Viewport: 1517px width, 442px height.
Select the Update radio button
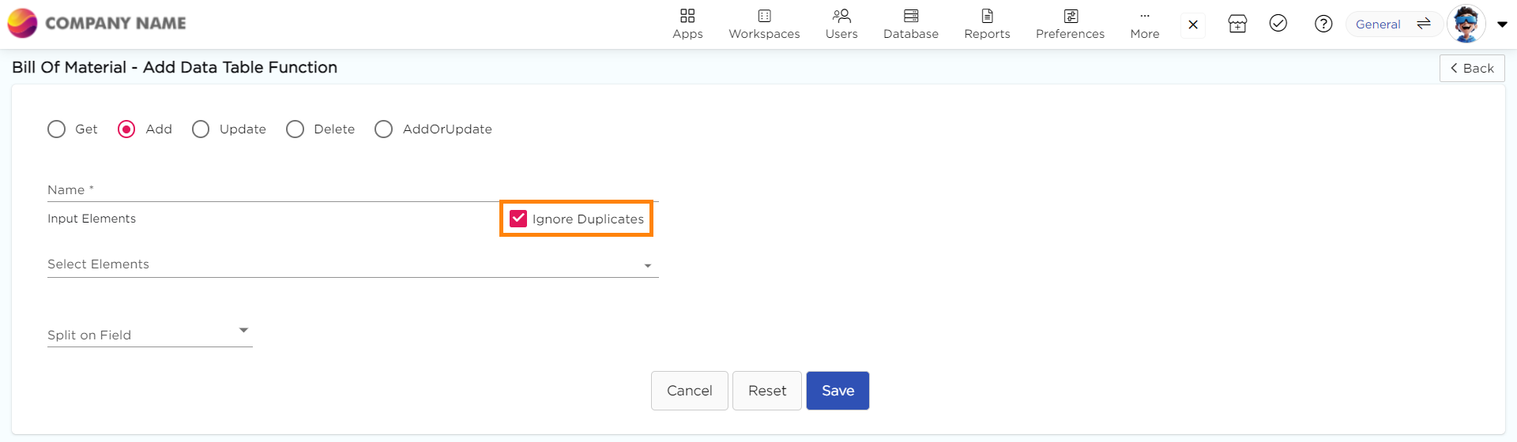click(x=201, y=129)
